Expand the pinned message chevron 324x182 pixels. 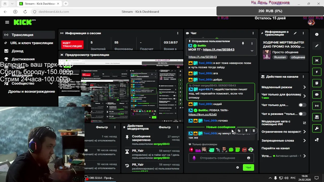click(252, 51)
